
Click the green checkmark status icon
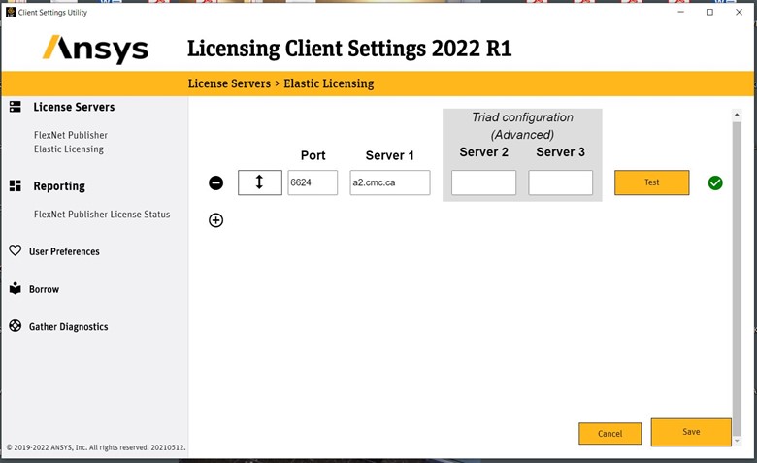pyautogui.click(x=715, y=183)
